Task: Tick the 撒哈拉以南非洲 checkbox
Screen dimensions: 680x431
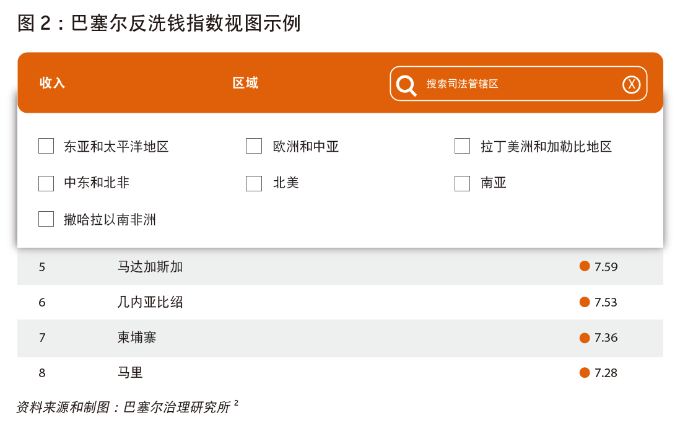Action: pos(46,219)
